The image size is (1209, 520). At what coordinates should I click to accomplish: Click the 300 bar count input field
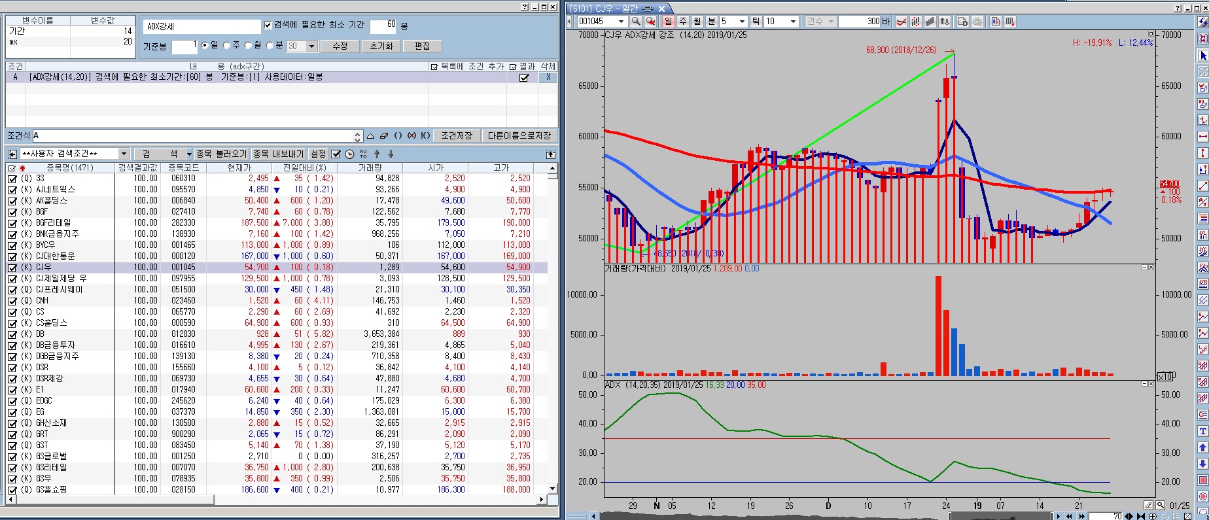pyautogui.click(x=860, y=22)
